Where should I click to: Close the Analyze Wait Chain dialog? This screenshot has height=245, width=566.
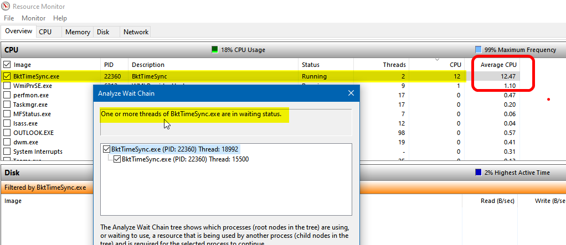pos(351,93)
